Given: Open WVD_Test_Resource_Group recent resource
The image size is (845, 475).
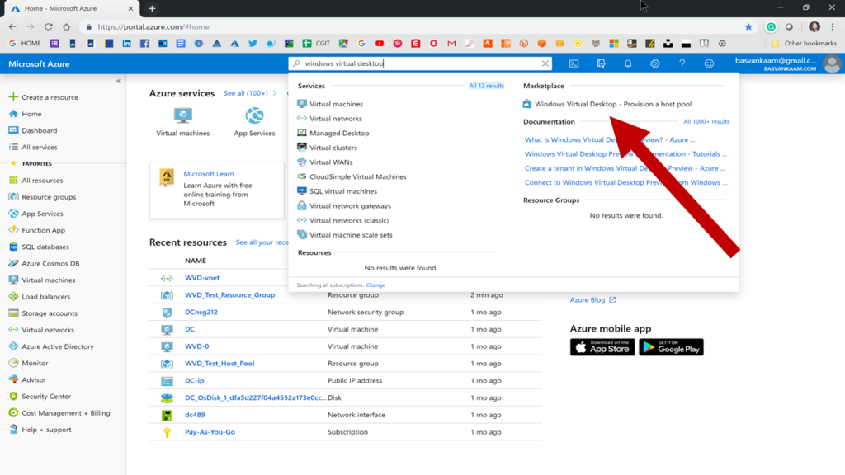Looking at the screenshot, I should [x=229, y=295].
